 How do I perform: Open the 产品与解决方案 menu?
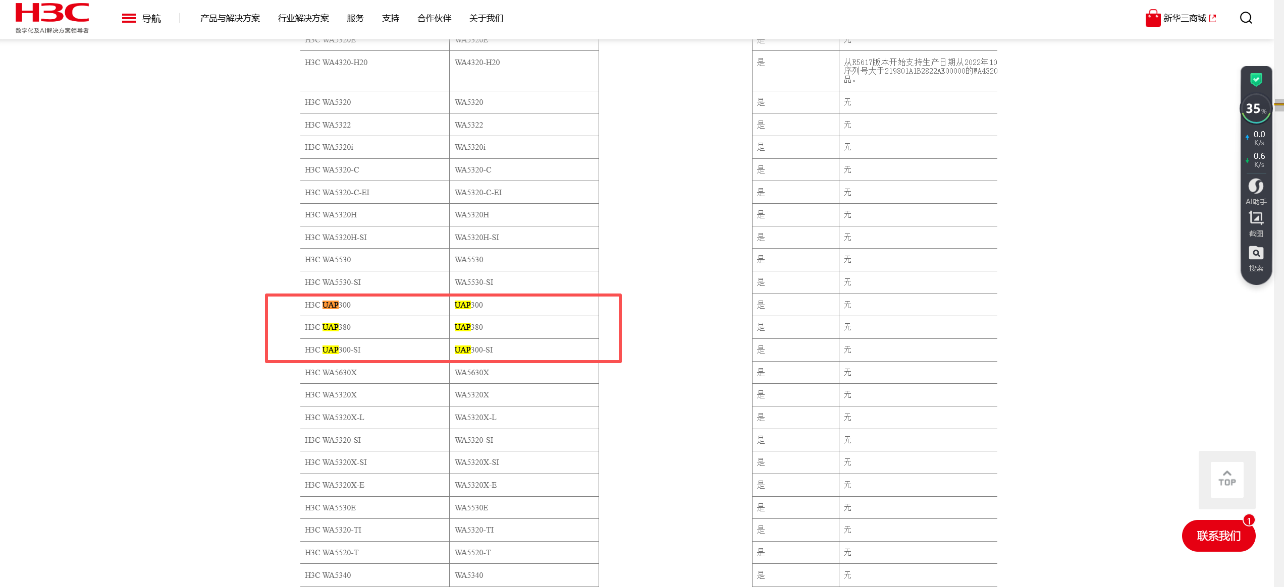point(230,18)
